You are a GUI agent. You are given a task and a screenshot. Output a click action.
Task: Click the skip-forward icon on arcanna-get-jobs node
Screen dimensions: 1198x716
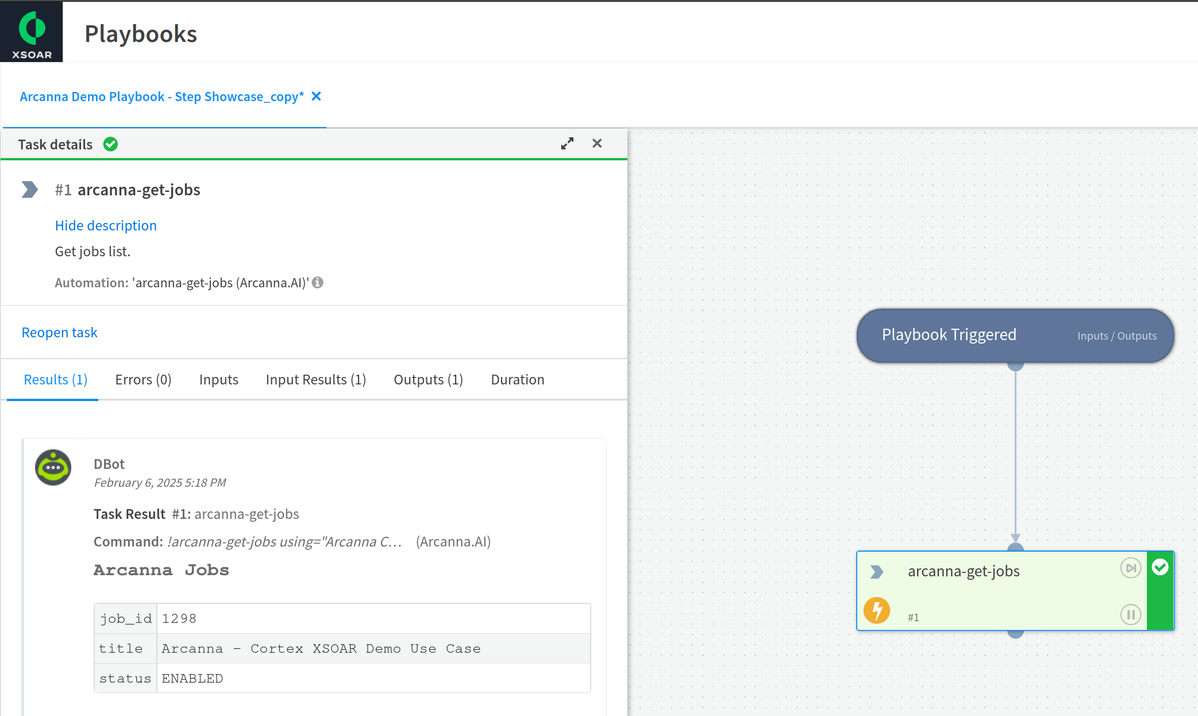coord(1131,568)
